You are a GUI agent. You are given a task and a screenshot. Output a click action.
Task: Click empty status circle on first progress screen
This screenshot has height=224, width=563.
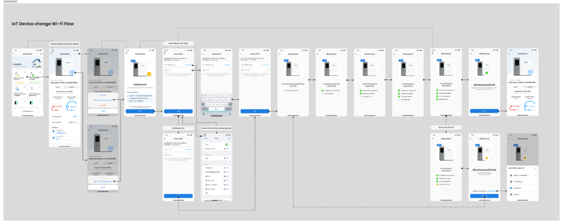(x=284, y=90)
